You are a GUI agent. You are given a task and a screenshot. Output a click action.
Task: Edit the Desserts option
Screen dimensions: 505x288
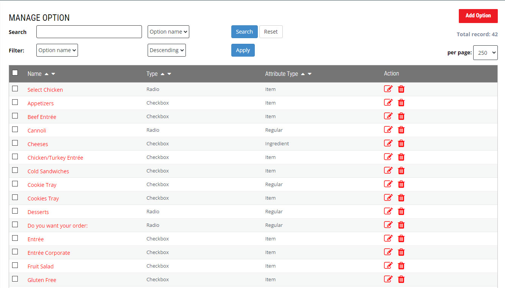tap(388, 211)
